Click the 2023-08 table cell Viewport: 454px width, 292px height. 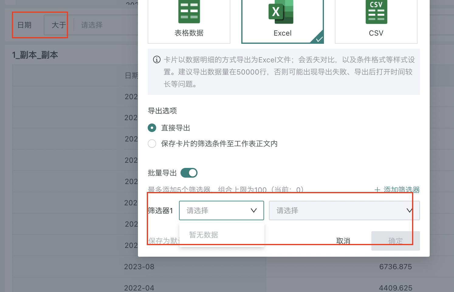tap(139, 266)
